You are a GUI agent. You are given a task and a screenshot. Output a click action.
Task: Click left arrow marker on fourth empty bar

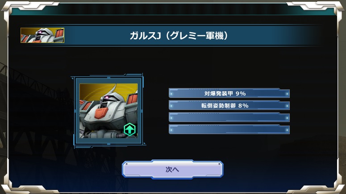tap(172, 130)
